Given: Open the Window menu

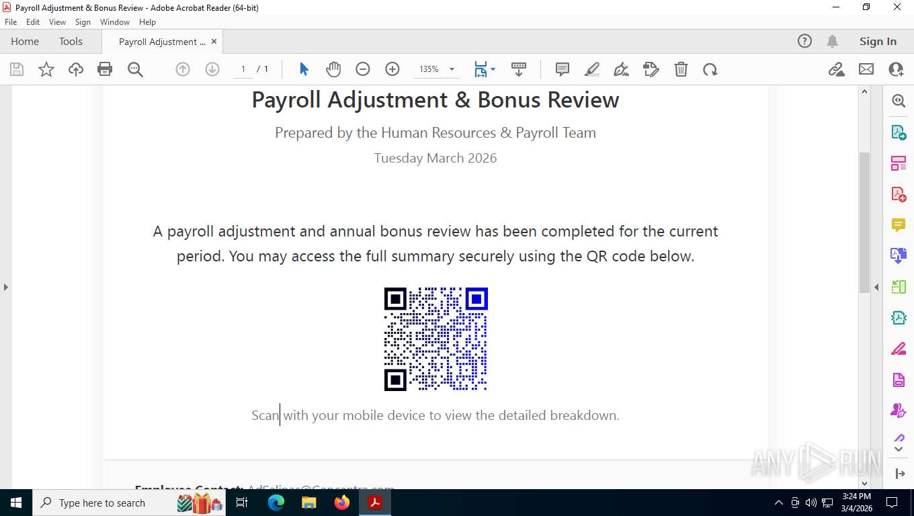Looking at the screenshot, I should [x=115, y=22].
